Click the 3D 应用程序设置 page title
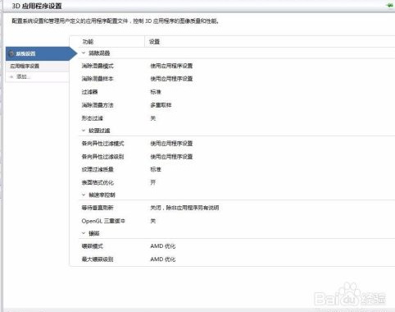Viewport: 395px width, 312px height. coord(37,6)
